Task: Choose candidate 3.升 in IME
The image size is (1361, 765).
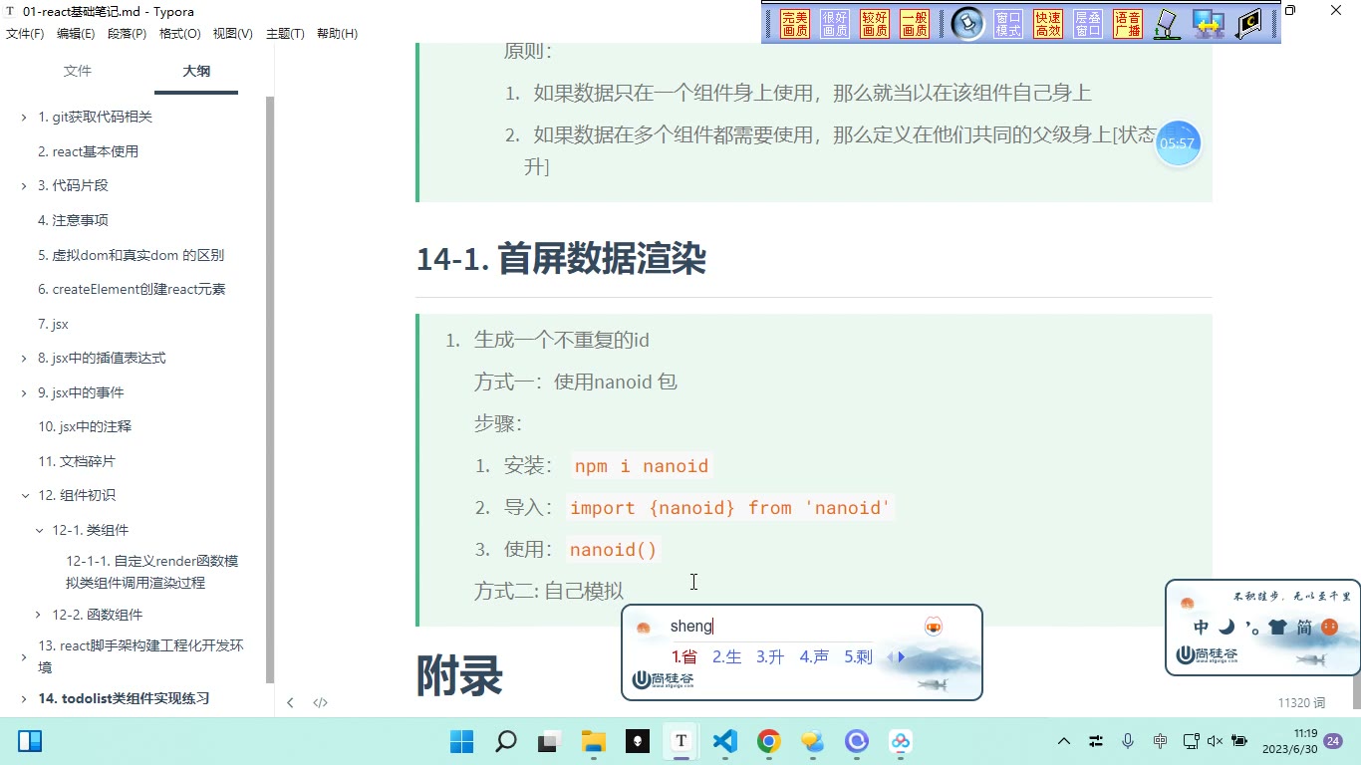Action: 770,657
